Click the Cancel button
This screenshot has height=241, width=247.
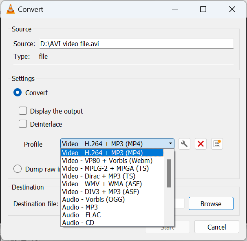[x=216, y=227]
